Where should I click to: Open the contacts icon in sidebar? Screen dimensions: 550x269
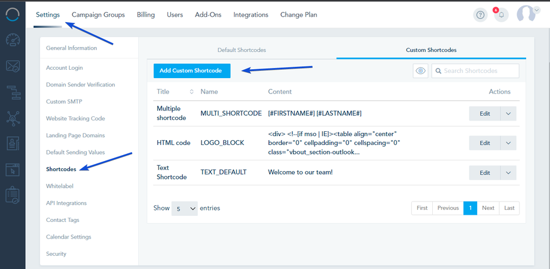(13, 143)
